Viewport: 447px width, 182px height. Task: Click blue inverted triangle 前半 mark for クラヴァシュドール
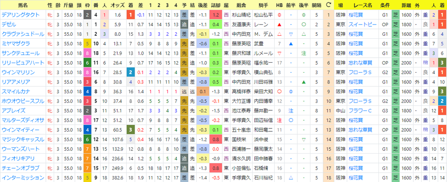click(291, 34)
